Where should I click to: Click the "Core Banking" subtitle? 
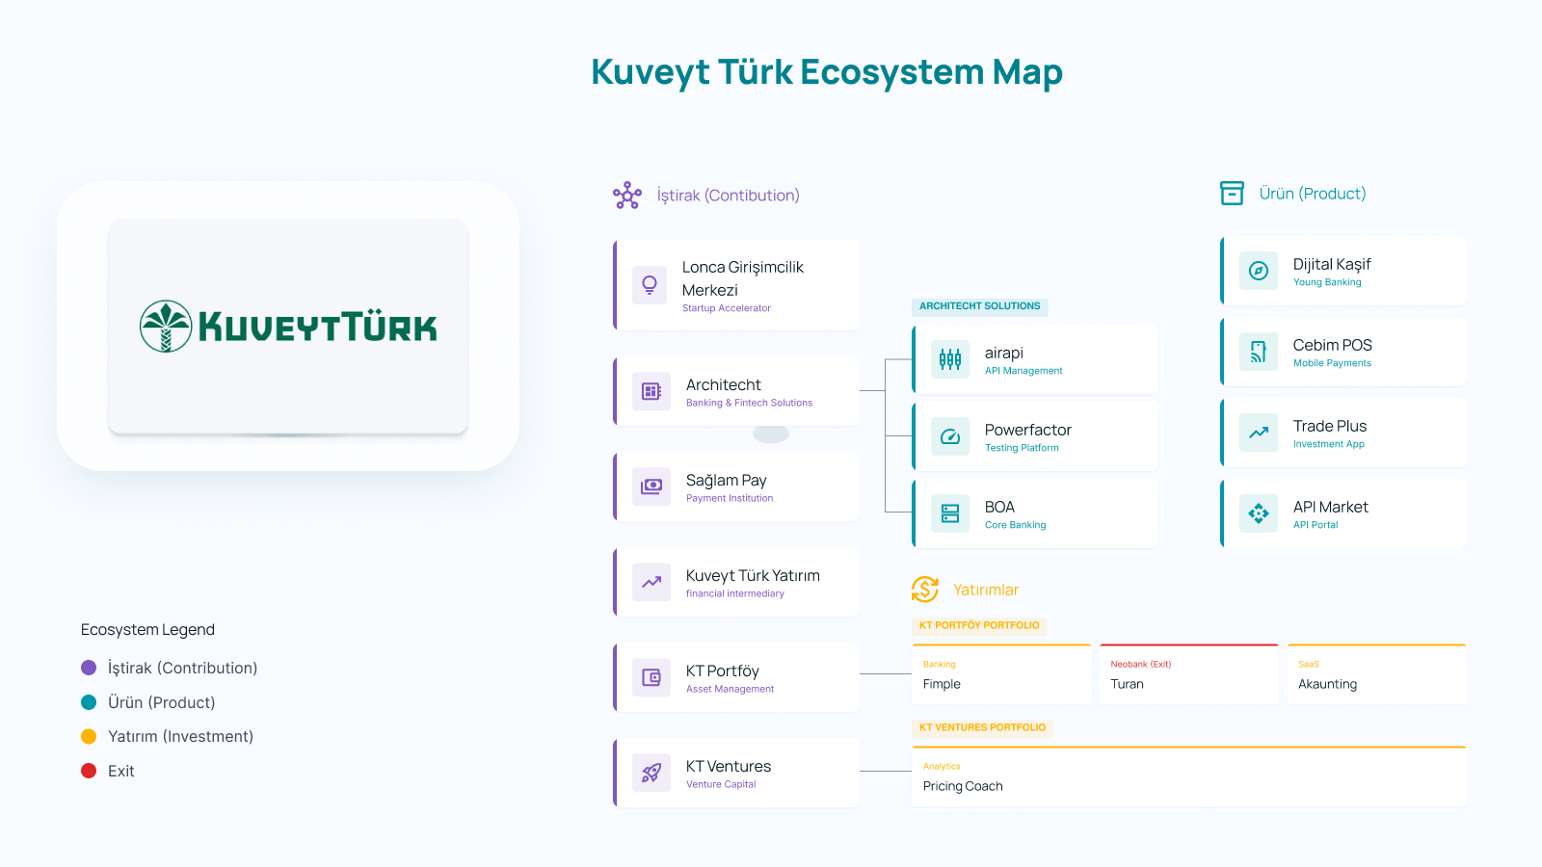click(1015, 525)
